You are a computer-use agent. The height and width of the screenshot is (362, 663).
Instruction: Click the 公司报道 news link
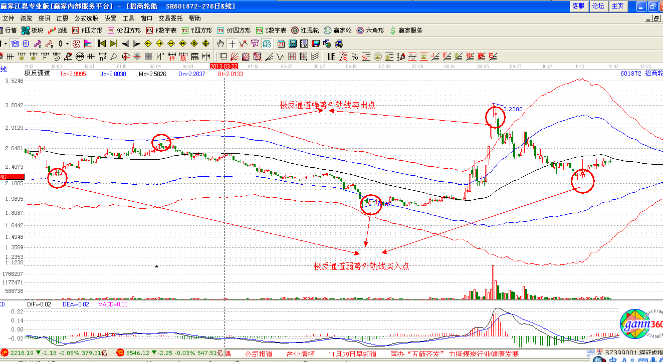pos(258,354)
